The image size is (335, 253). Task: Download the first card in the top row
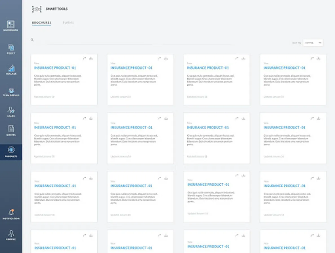pyautogui.click(x=91, y=58)
